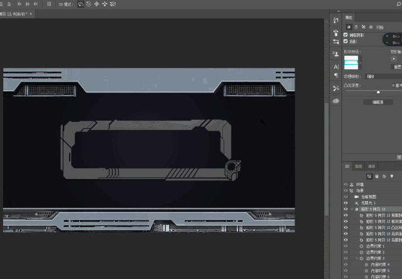Switch to the 通道 tab

pos(371,167)
